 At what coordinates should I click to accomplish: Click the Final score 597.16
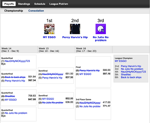coord(107,74)
